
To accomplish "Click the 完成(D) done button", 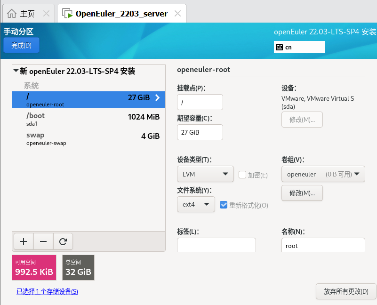I will (x=21, y=45).
